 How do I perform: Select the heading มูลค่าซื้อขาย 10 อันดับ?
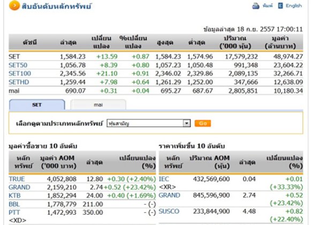tap(43, 146)
